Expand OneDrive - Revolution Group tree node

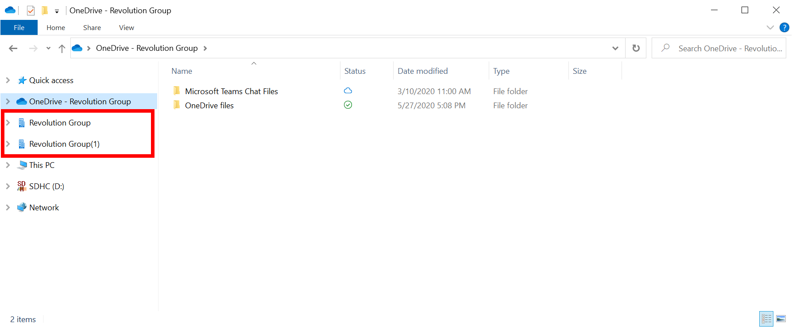click(8, 101)
